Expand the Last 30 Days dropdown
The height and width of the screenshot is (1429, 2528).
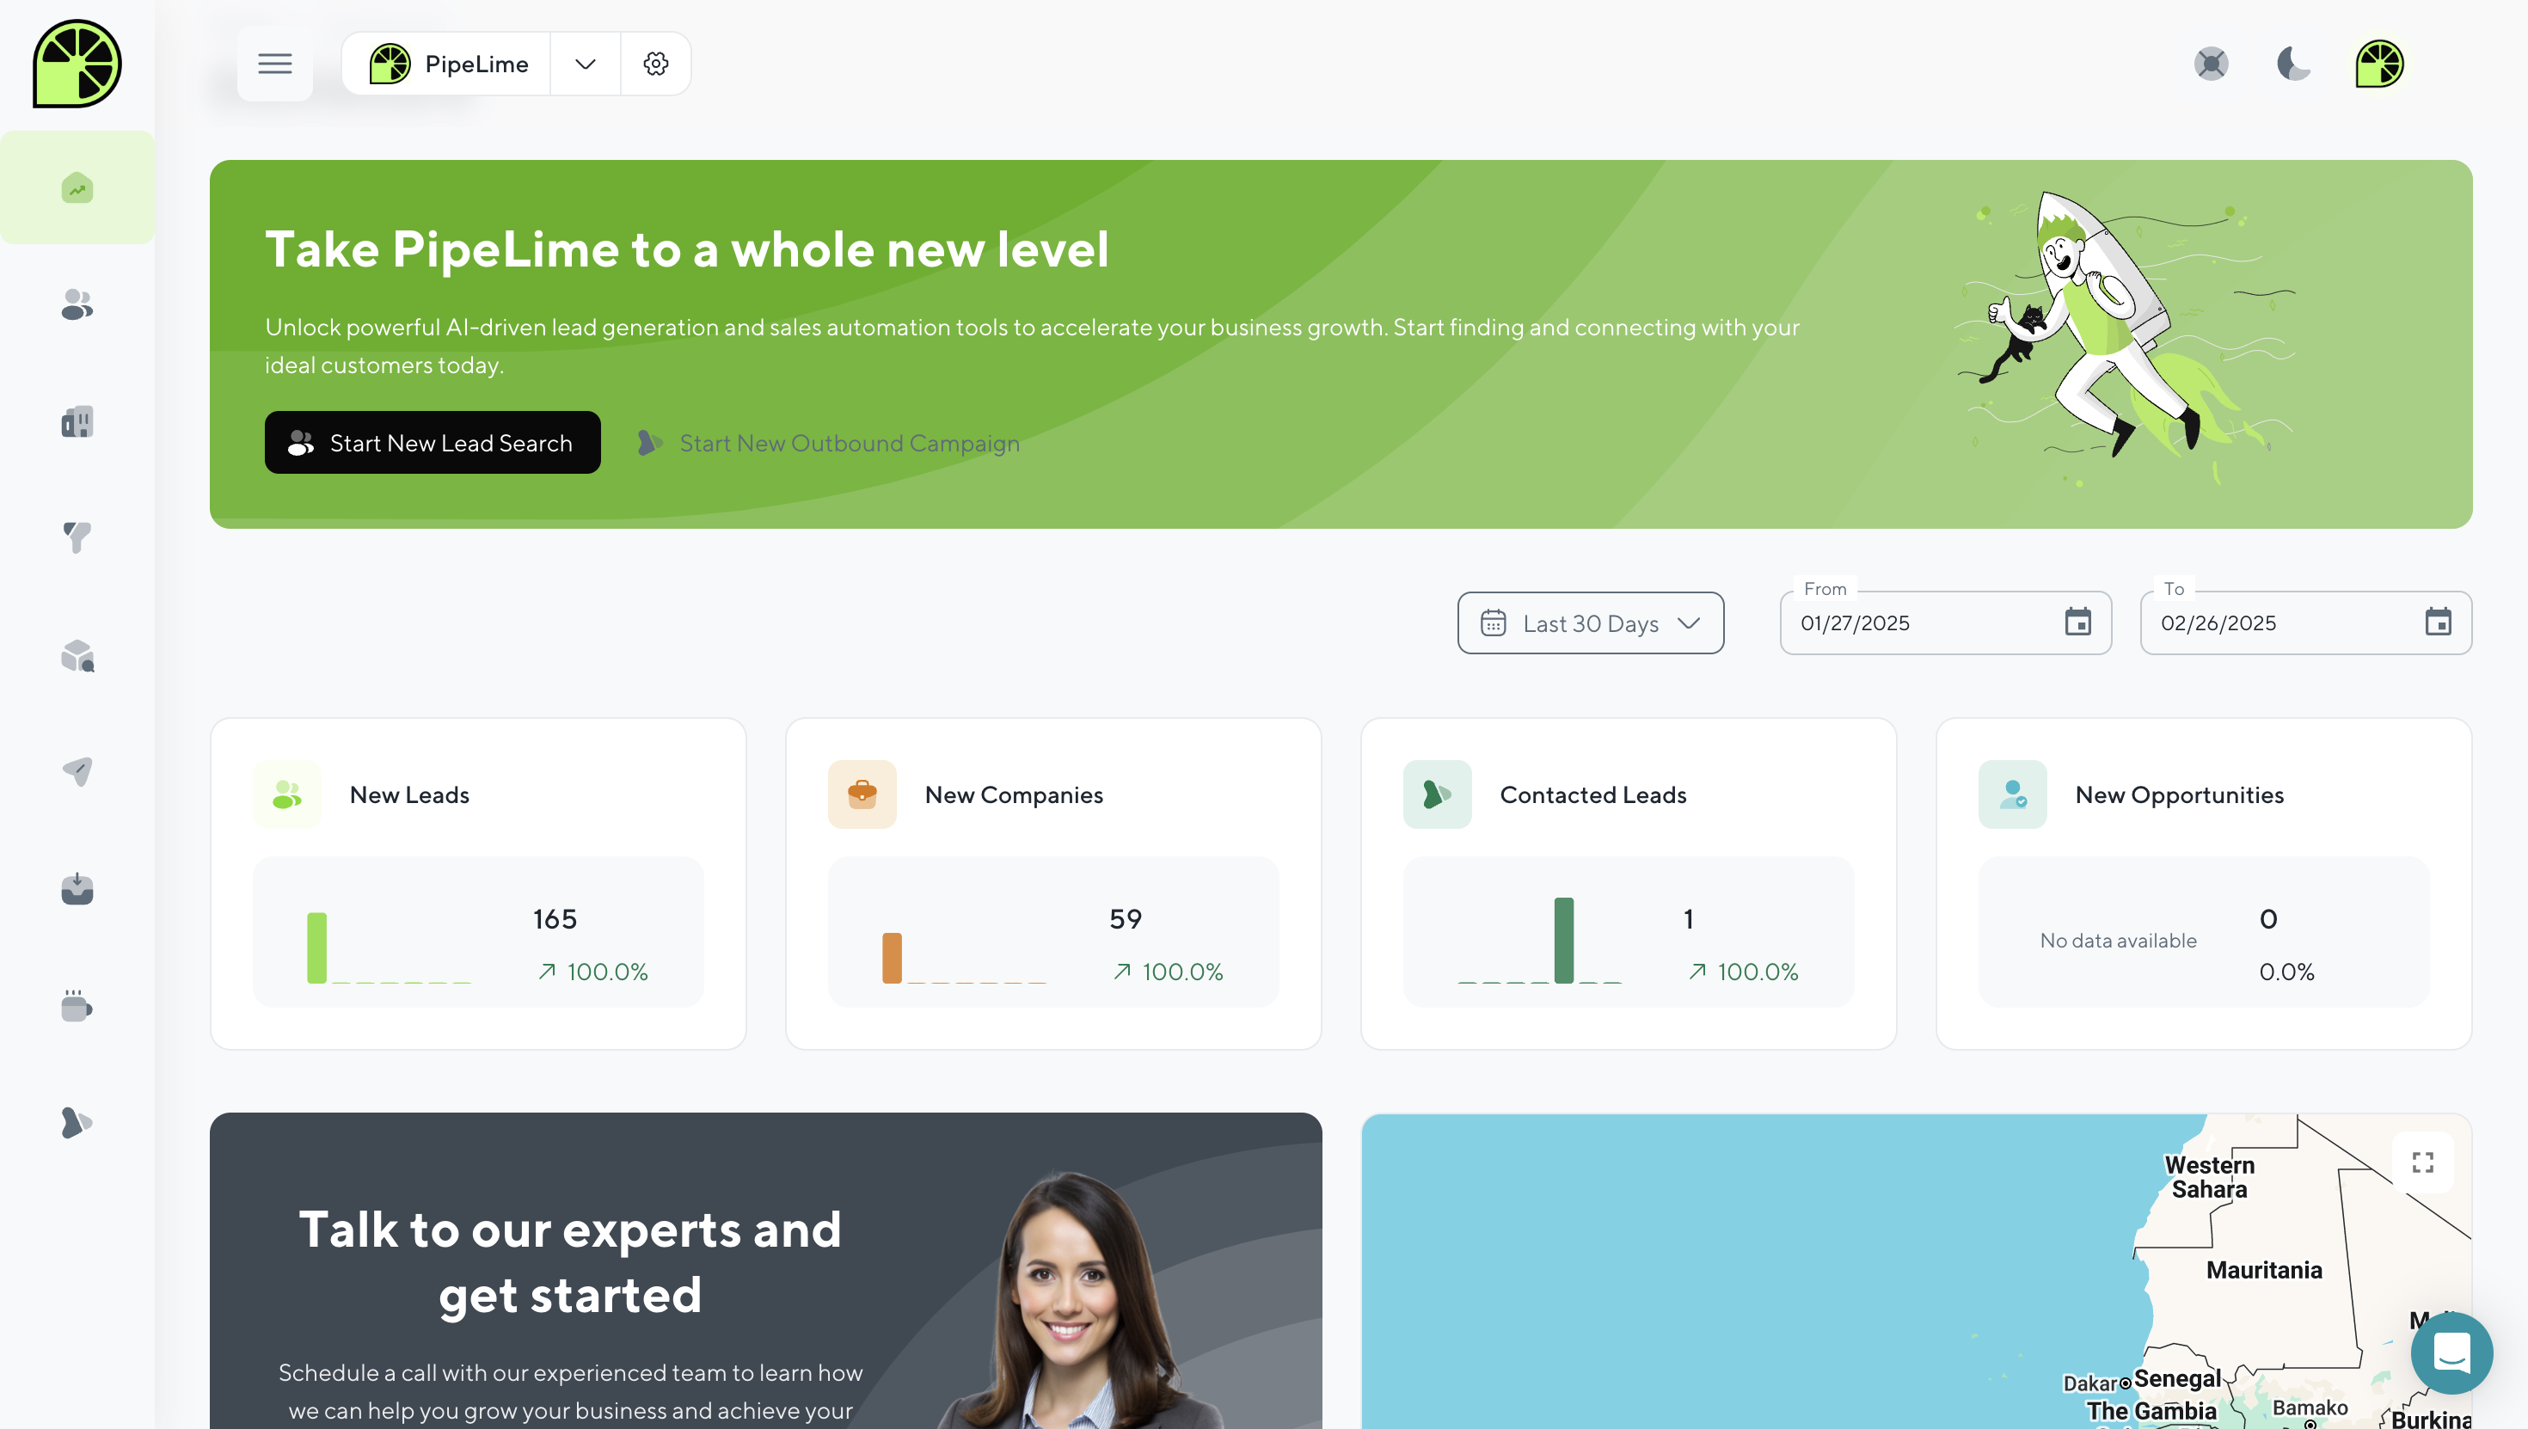click(1591, 622)
